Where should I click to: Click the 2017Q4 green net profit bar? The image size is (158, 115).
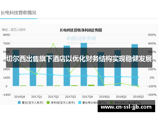91,85
